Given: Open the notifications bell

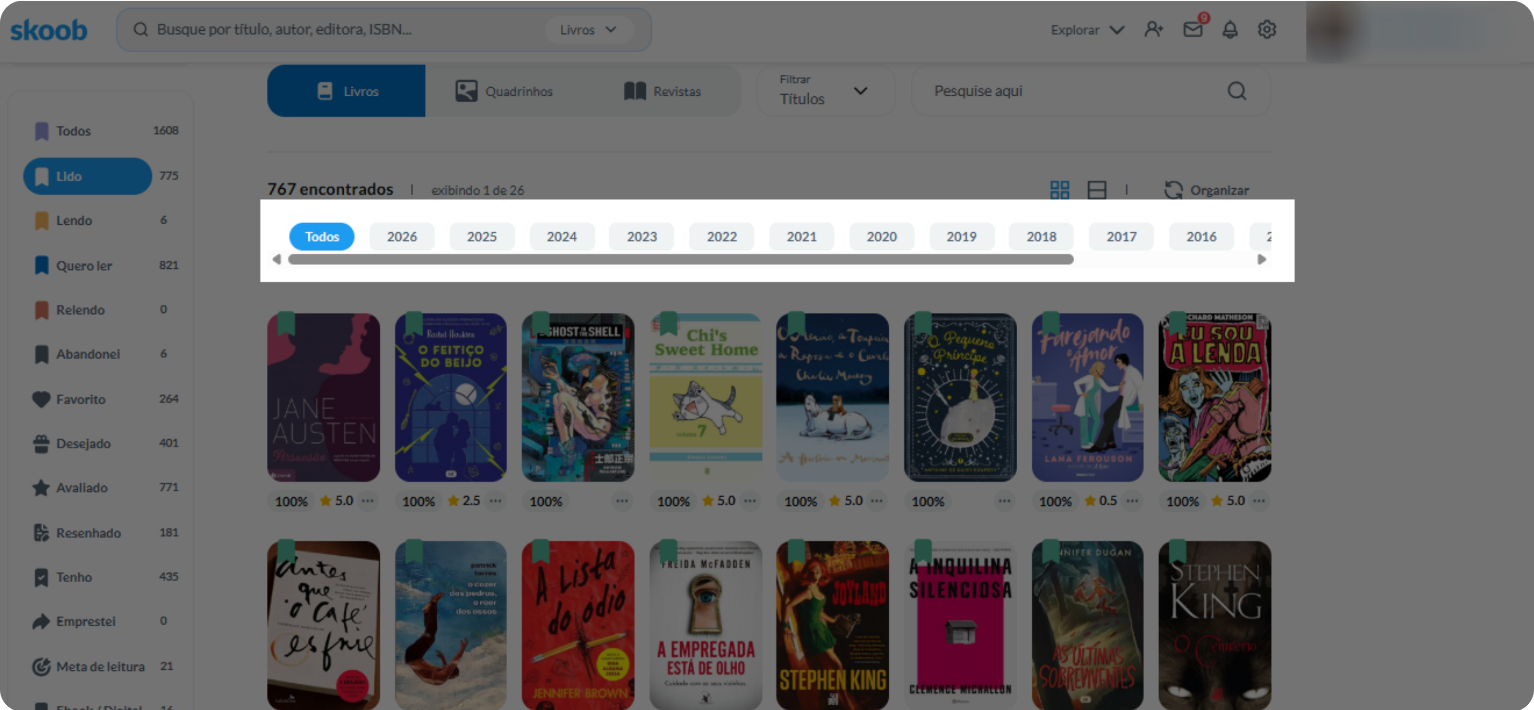Looking at the screenshot, I should point(1230,29).
